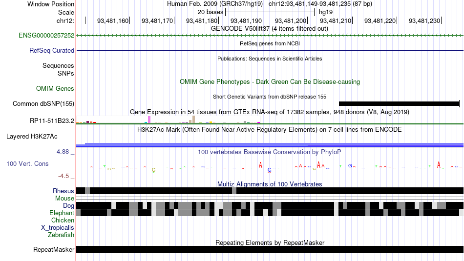Click the Sequences track label
Screen dimensions: 464x261
[58, 66]
